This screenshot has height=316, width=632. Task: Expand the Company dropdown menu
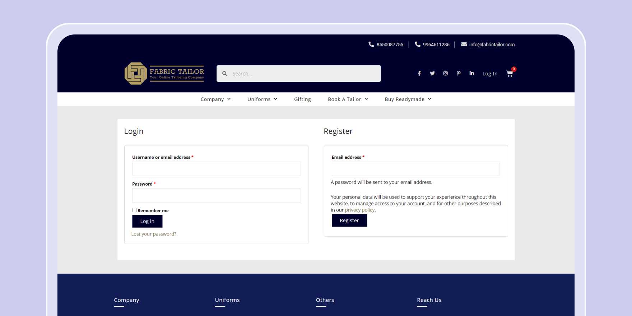click(x=215, y=99)
